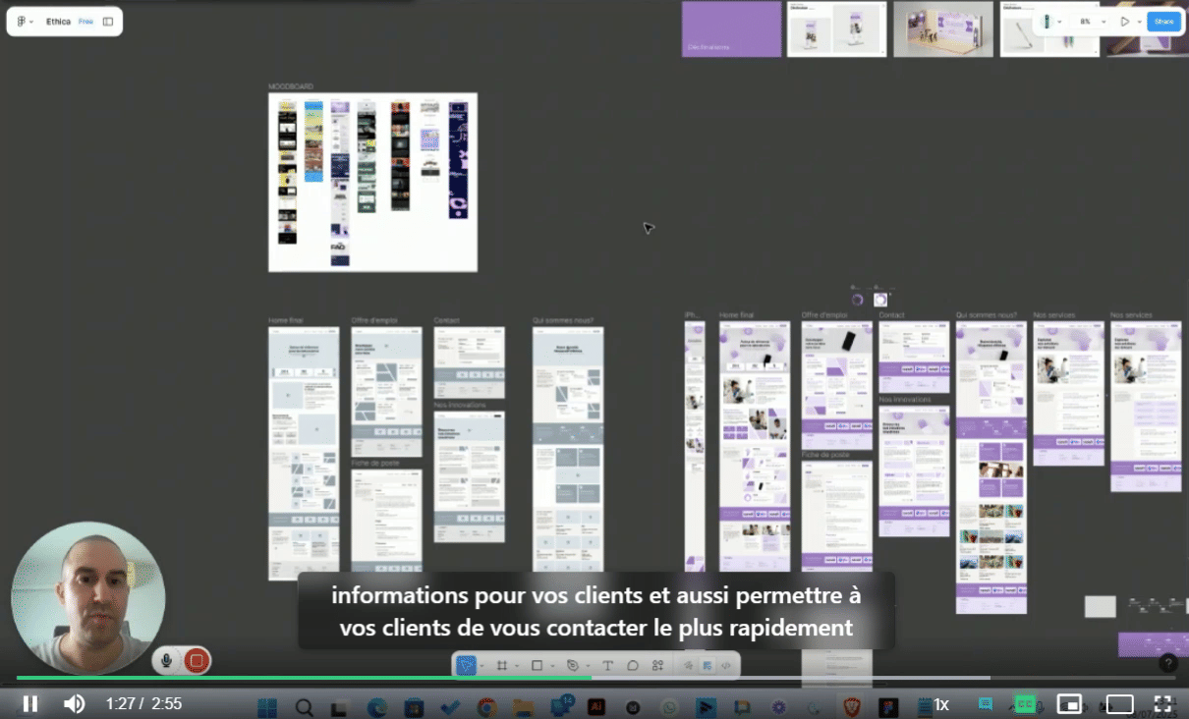Open the Actions tool
The height and width of the screenshot is (719, 1189).
click(x=658, y=665)
